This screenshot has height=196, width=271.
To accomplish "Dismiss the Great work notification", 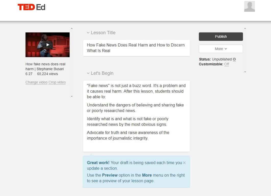I will (x=184, y=163).
